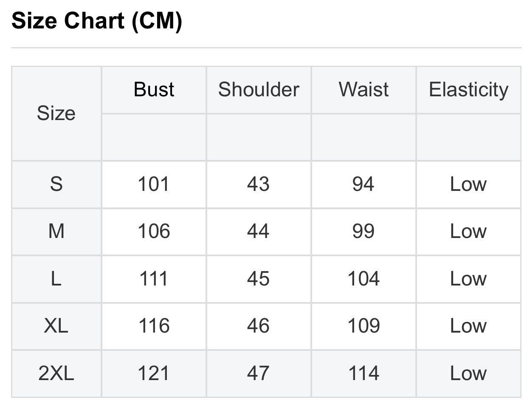The height and width of the screenshot is (403, 530).
Task: Click the waist value 104
Action: coord(364,279)
